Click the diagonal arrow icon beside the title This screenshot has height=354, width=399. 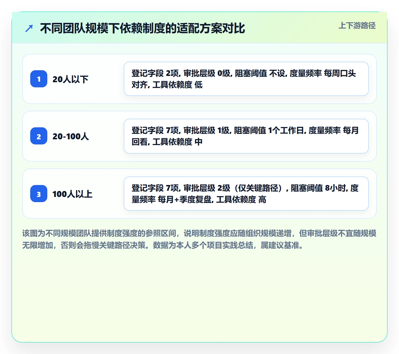pyautogui.click(x=29, y=28)
